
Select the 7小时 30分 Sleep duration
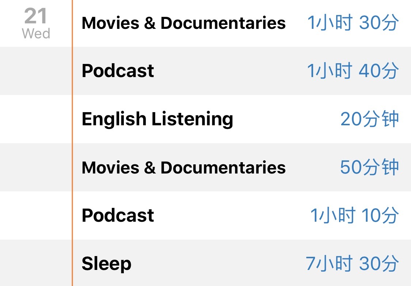point(352,263)
